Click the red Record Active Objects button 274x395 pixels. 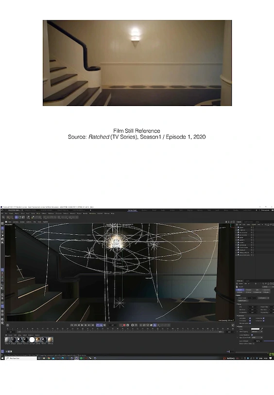click(x=124, y=325)
